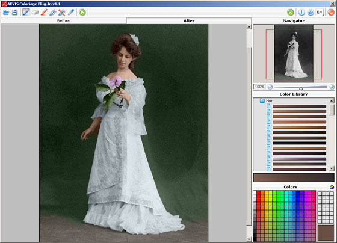This screenshot has width=337, height=243.
Task: Select the Tube tool with striped pattern
Action: [x=53, y=13]
